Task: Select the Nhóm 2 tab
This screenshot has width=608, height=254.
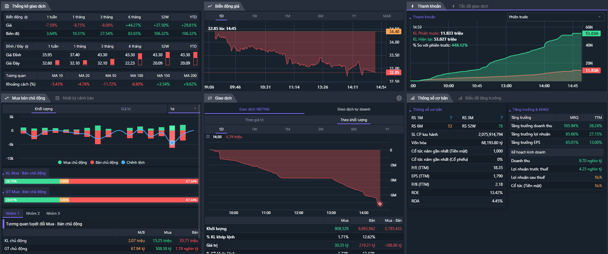Action: [x=33, y=213]
